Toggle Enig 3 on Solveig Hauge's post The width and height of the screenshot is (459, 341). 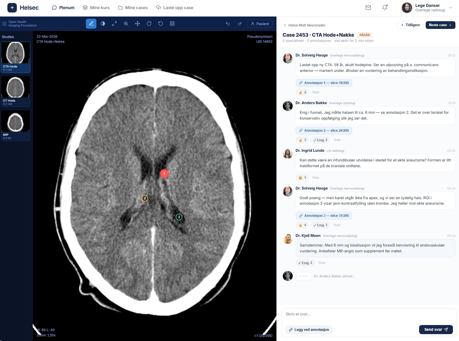click(321, 225)
